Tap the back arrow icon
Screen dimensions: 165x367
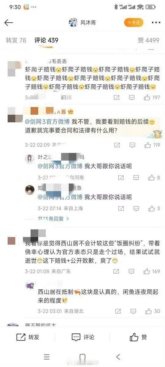(9, 22)
